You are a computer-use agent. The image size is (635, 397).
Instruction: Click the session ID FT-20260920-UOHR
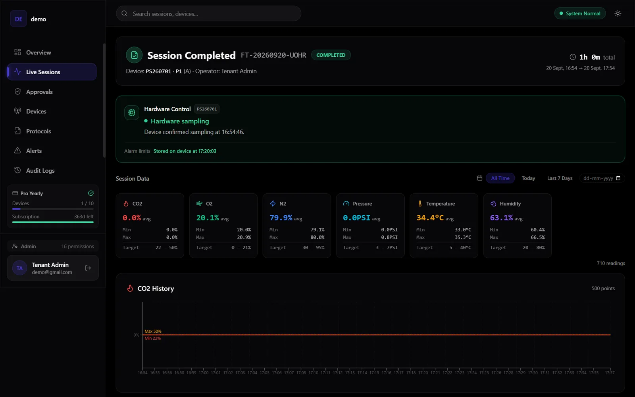pyautogui.click(x=273, y=55)
